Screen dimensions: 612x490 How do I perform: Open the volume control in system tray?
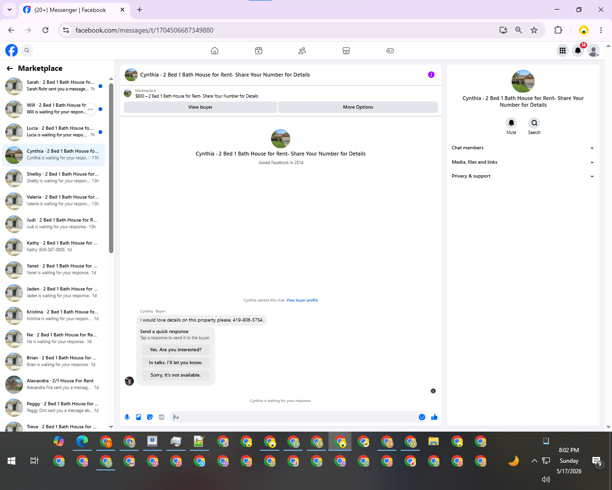546,479
